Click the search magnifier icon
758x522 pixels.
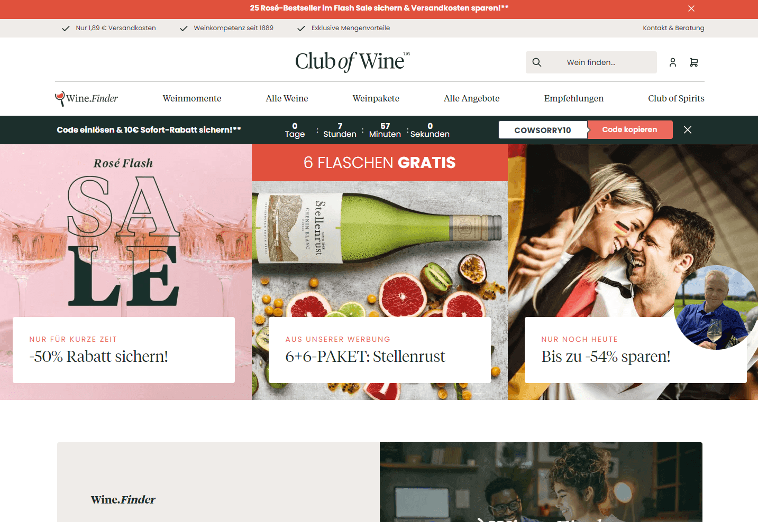point(537,62)
